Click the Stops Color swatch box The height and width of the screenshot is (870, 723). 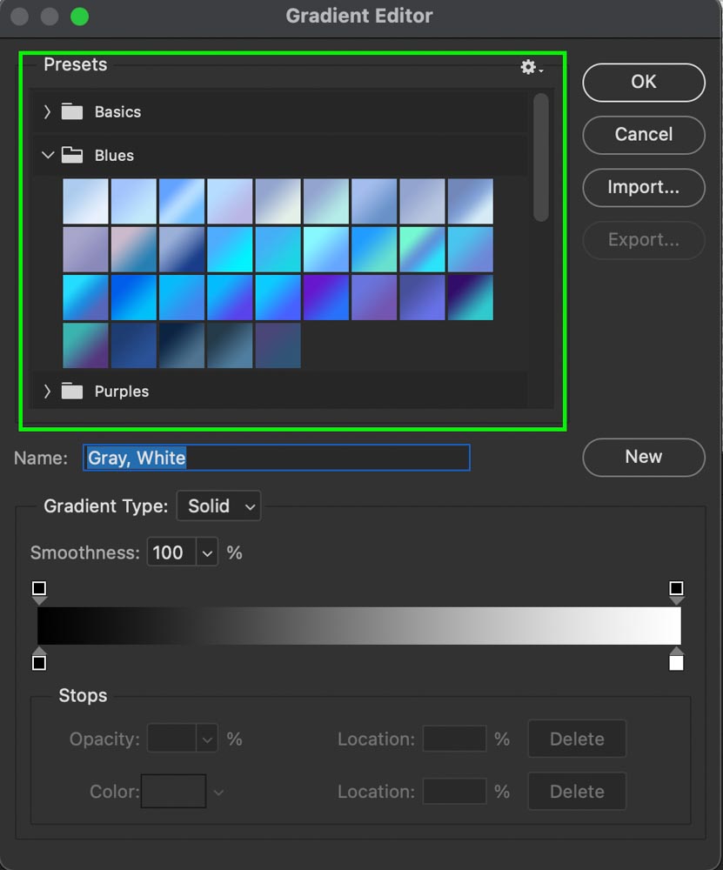(174, 792)
